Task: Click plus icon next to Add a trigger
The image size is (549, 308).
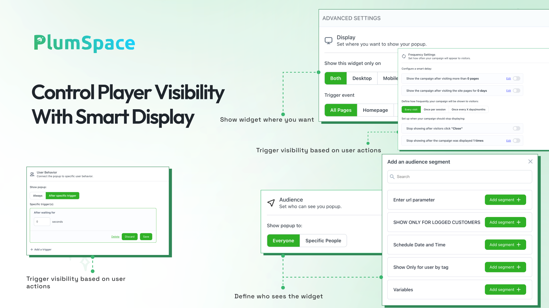Action: pyautogui.click(x=32, y=250)
